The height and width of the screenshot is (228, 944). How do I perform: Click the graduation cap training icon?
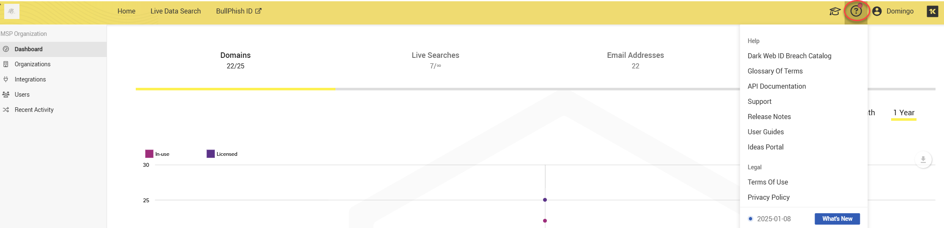[834, 11]
